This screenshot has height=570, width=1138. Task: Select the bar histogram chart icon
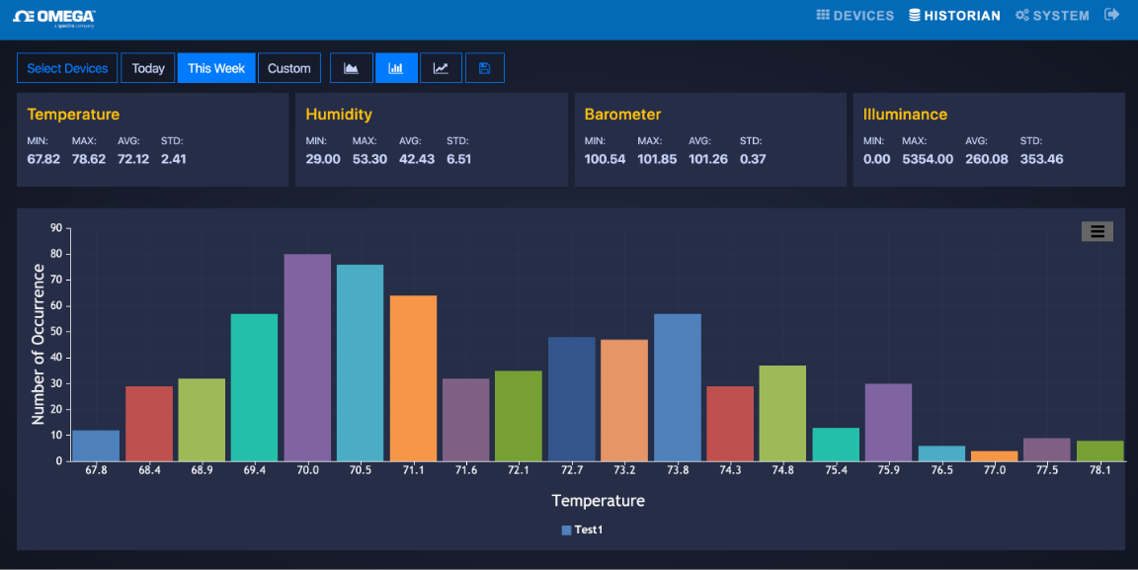point(396,68)
